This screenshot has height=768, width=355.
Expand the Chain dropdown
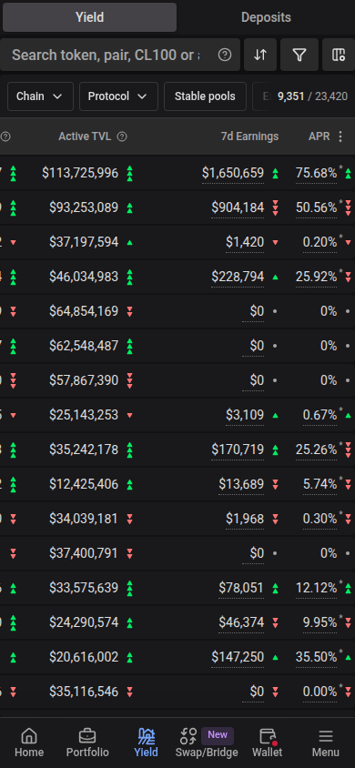pos(40,96)
